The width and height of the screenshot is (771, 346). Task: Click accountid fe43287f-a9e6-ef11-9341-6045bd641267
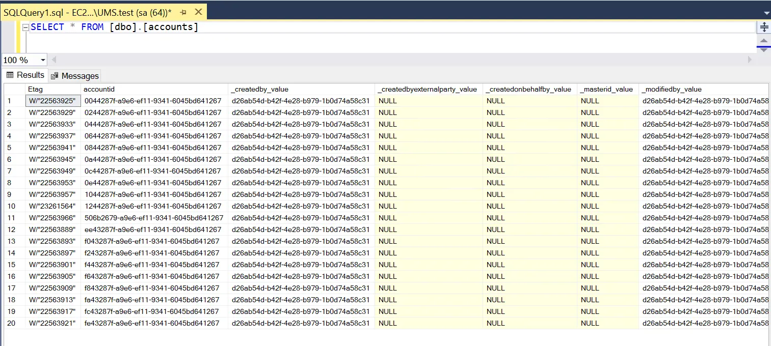tap(154, 323)
